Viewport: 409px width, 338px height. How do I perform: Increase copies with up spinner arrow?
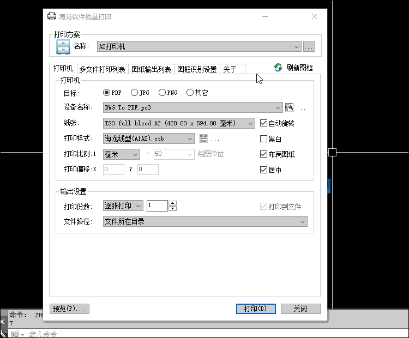tap(173, 203)
